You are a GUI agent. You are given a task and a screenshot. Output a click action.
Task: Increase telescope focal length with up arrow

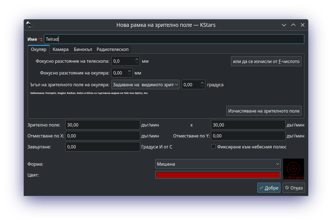tap(137, 59)
